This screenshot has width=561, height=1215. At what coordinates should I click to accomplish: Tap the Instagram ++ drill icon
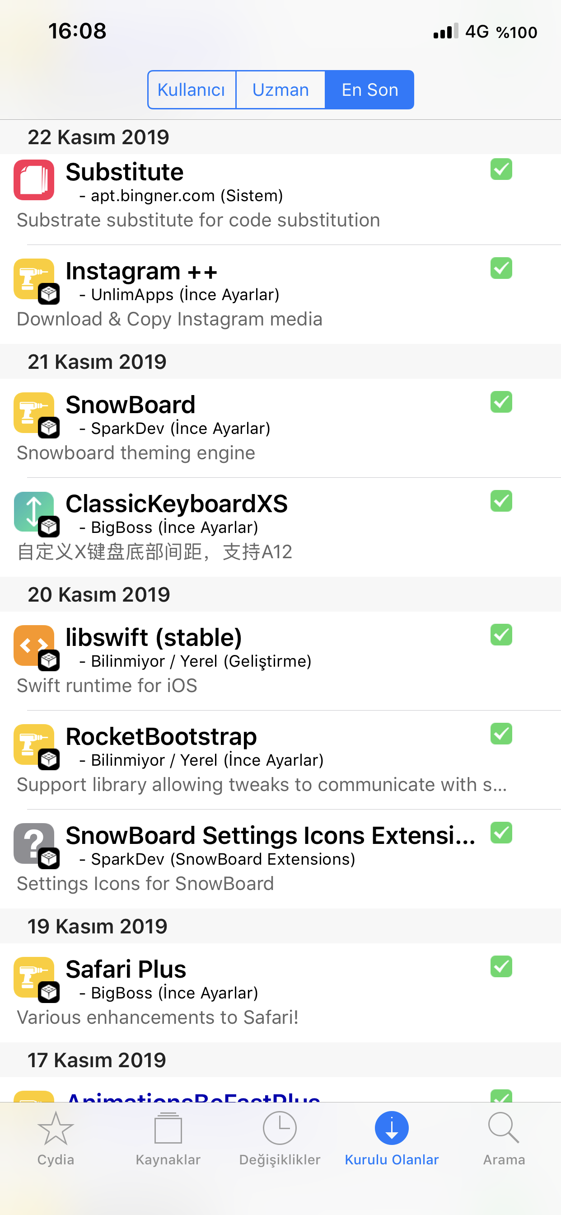[x=34, y=279]
